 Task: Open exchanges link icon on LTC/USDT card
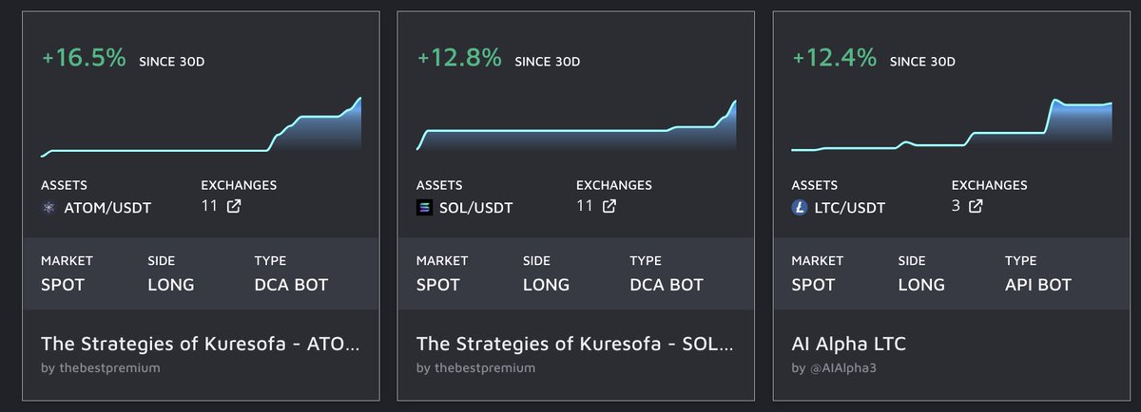[976, 205]
